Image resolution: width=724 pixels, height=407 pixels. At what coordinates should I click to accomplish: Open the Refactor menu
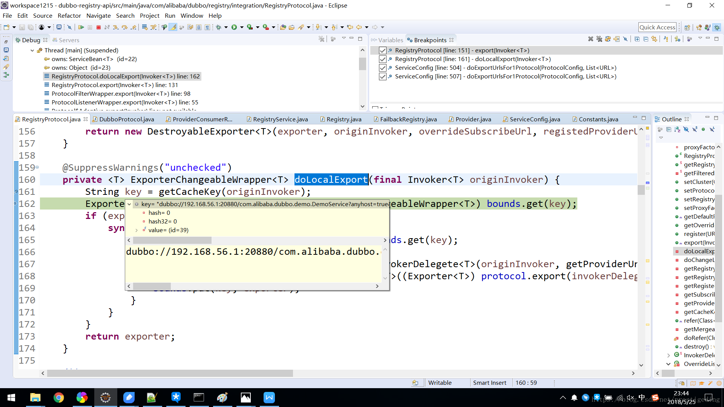click(x=69, y=16)
